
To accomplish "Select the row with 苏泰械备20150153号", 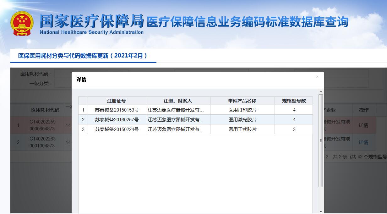I will (x=117, y=110).
